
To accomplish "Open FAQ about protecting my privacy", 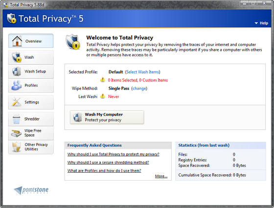I will [114, 154].
